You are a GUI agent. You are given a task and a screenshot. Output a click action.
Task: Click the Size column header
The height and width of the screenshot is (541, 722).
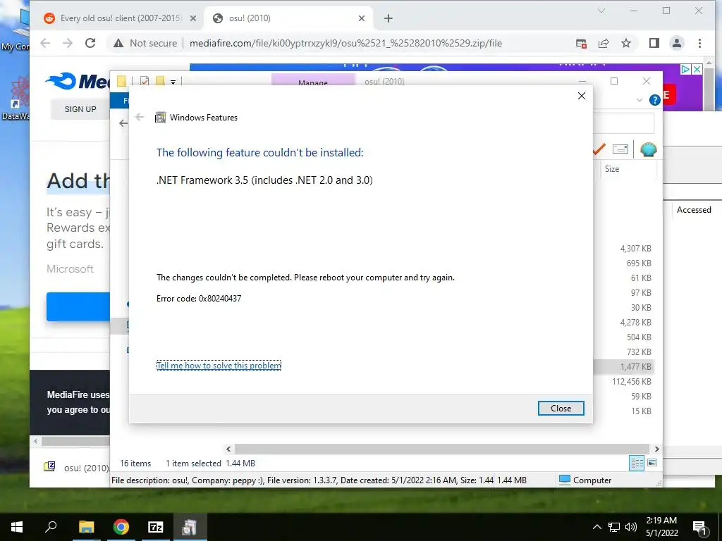tap(612, 169)
